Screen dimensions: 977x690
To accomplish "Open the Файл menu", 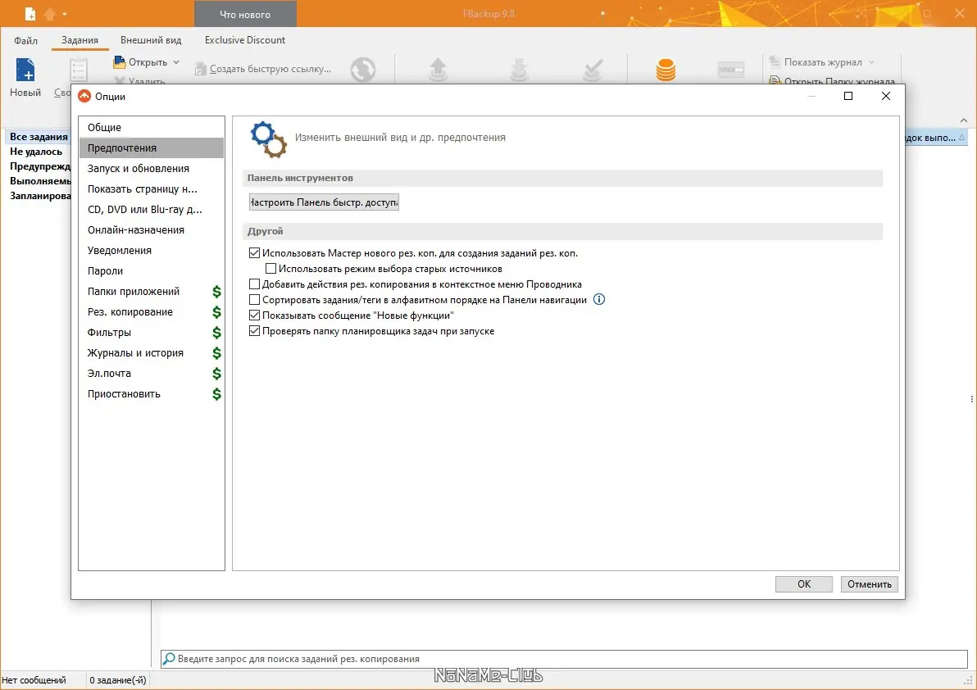I will [25, 40].
